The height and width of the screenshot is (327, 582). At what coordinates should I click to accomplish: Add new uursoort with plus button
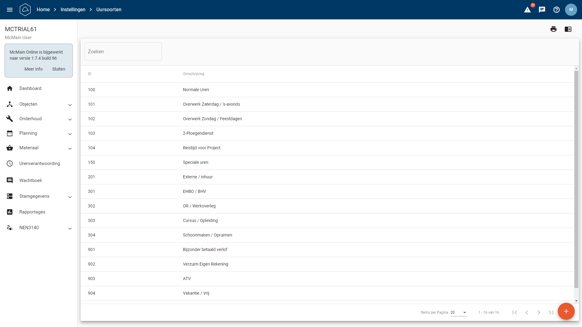[x=566, y=311]
